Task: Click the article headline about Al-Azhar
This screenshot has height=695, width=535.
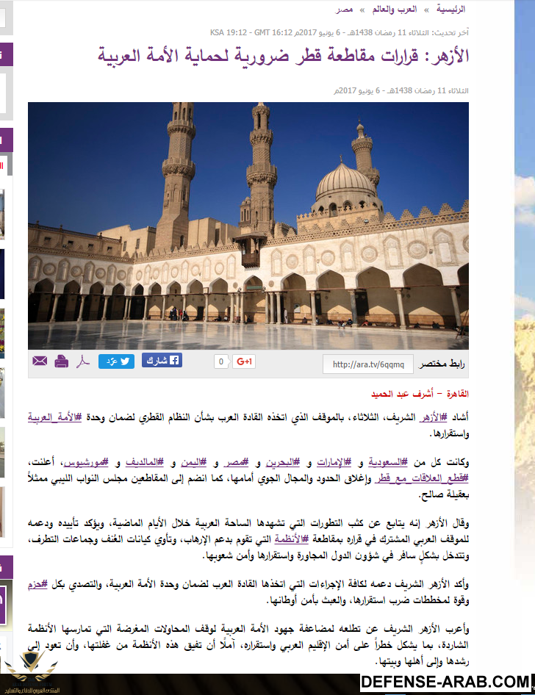Action: [x=284, y=57]
